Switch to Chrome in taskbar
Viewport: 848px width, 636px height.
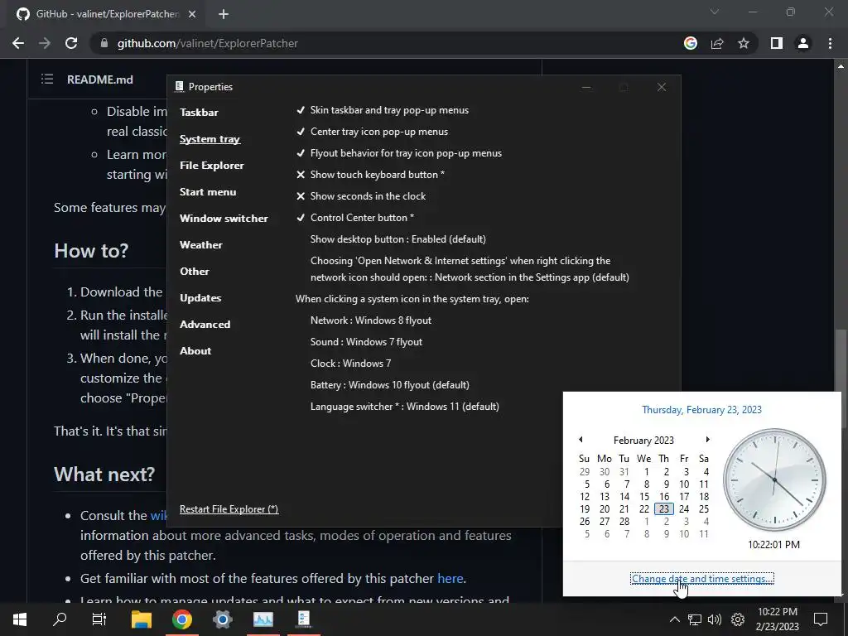pyautogui.click(x=181, y=619)
